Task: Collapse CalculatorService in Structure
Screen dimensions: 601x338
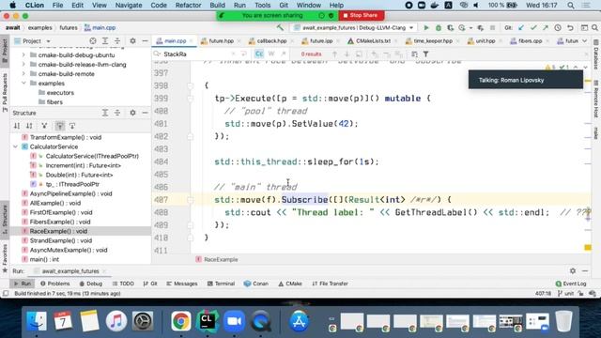Action: point(15,146)
